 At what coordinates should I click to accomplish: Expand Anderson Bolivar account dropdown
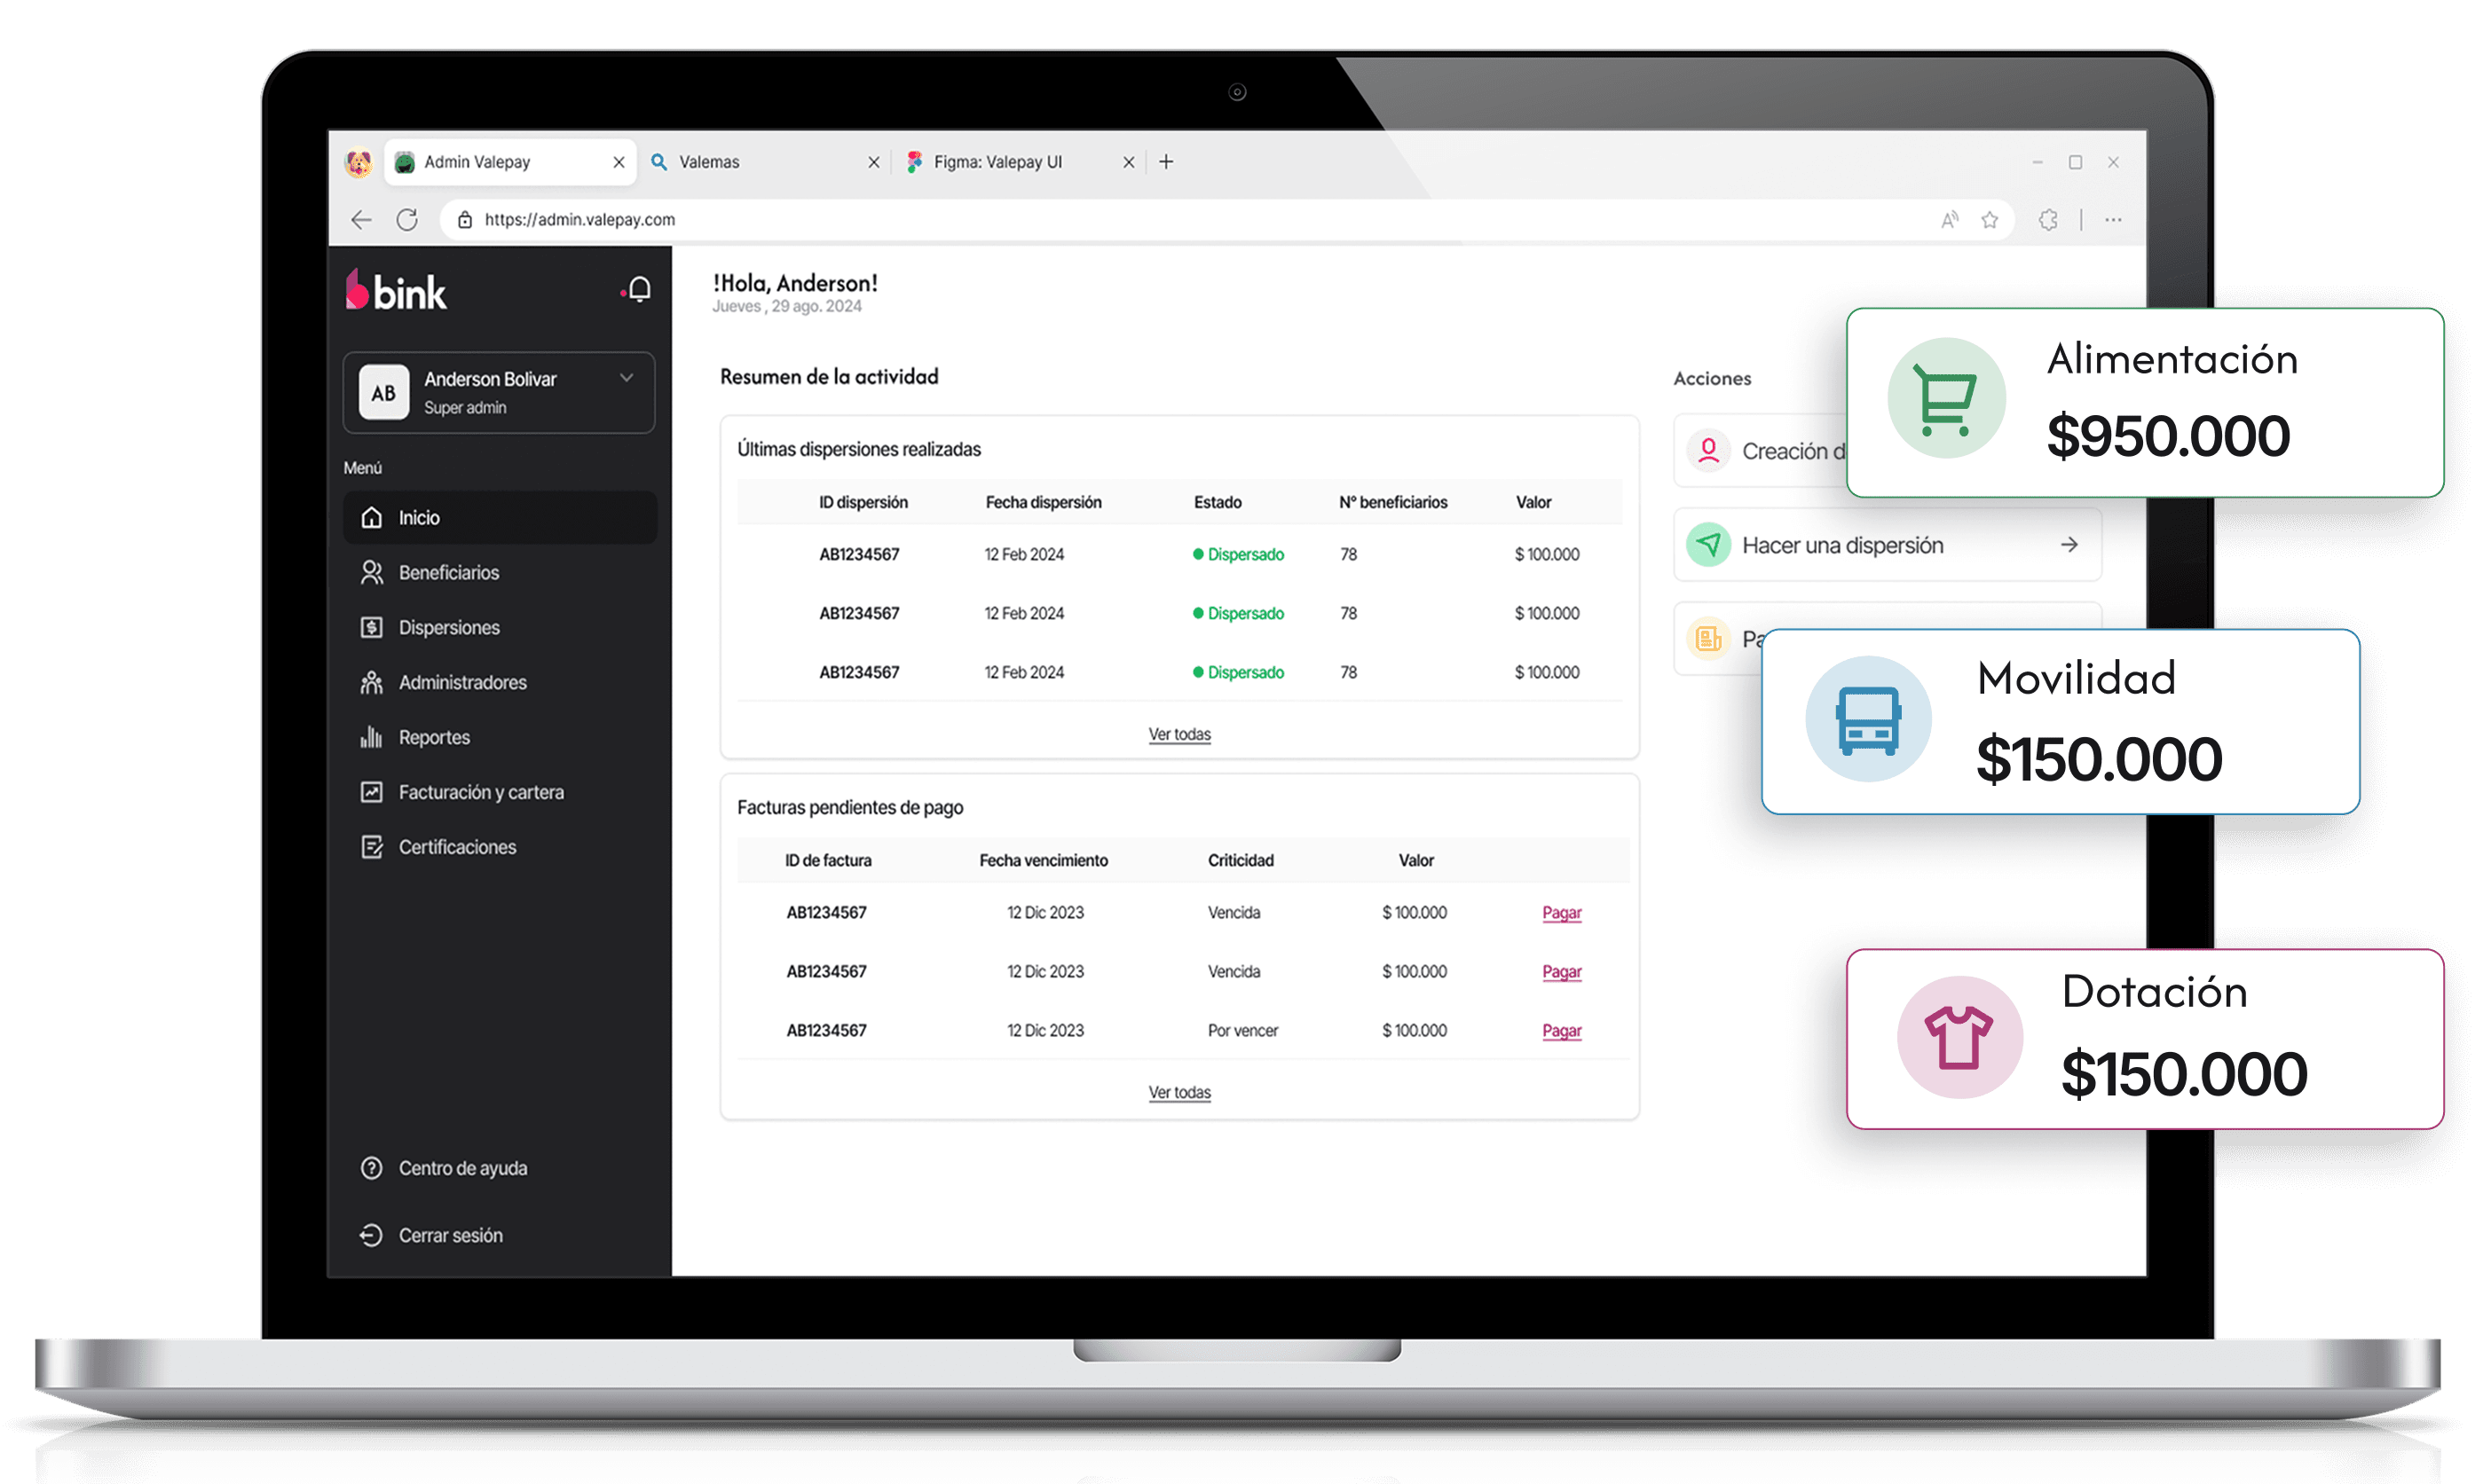pos(627,378)
